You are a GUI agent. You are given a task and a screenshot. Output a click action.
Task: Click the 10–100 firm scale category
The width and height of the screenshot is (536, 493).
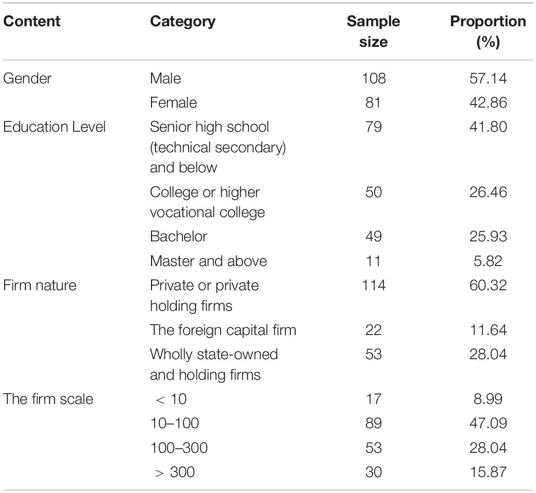tap(174, 424)
